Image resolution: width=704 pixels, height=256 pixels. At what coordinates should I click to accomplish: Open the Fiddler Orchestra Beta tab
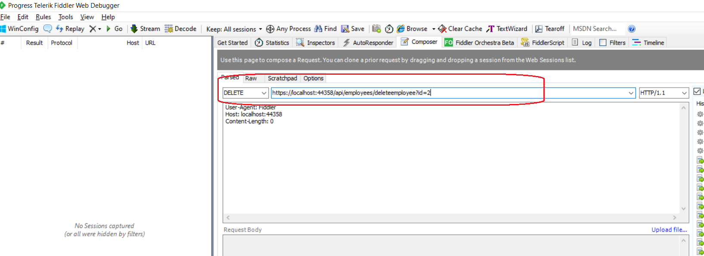[x=479, y=43]
